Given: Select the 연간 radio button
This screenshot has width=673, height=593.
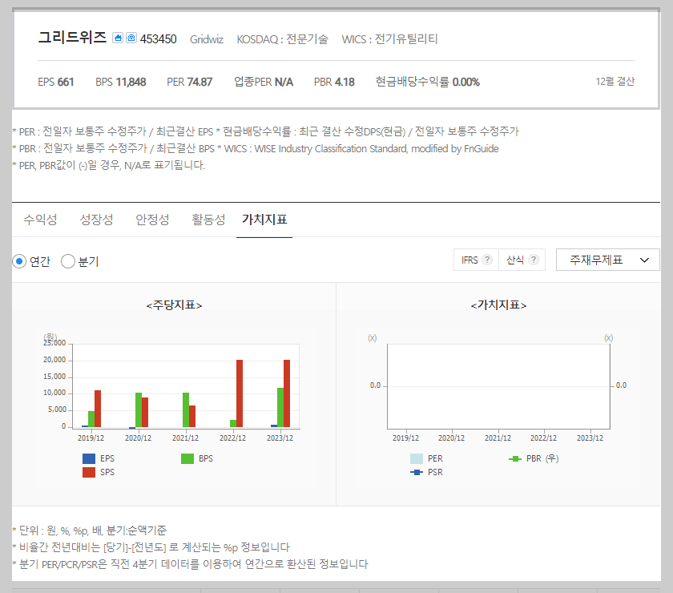Looking at the screenshot, I should [19, 261].
